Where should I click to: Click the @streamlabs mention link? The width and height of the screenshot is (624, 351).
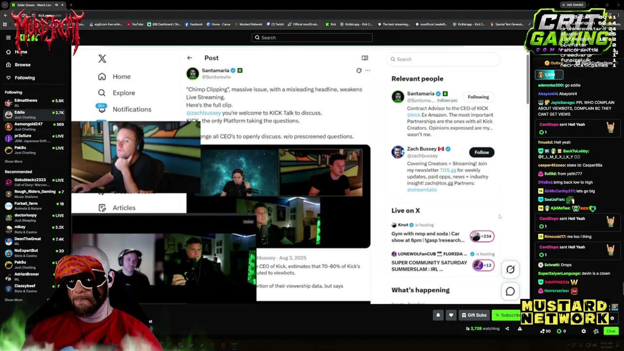422,189
